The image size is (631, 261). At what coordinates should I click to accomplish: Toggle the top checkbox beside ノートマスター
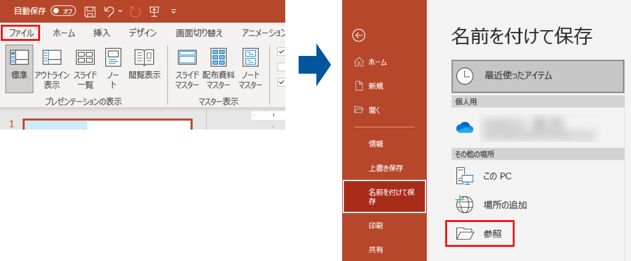pyautogui.click(x=281, y=52)
